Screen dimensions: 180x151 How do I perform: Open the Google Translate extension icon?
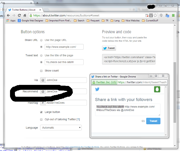167,15
